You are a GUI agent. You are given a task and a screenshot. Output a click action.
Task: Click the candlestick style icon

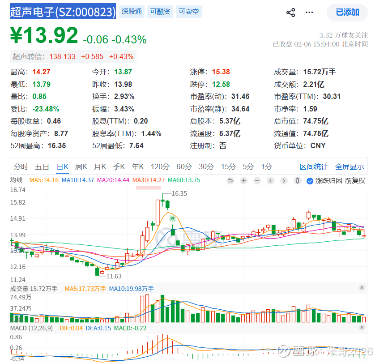point(297,181)
